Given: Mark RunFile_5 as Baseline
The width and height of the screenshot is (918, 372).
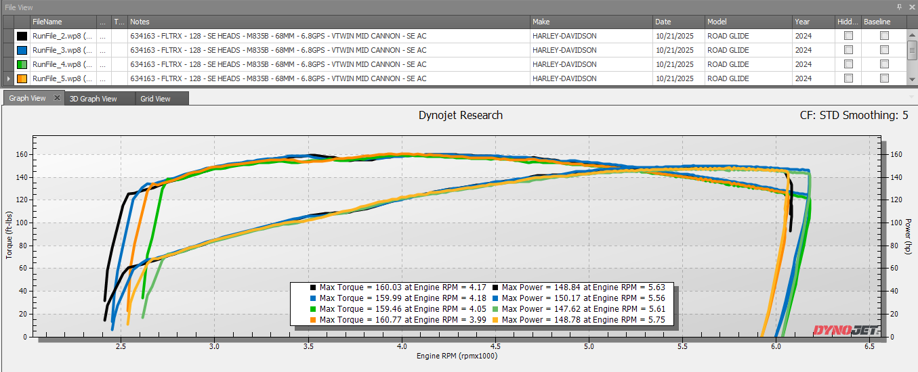Looking at the screenshot, I should [x=884, y=78].
